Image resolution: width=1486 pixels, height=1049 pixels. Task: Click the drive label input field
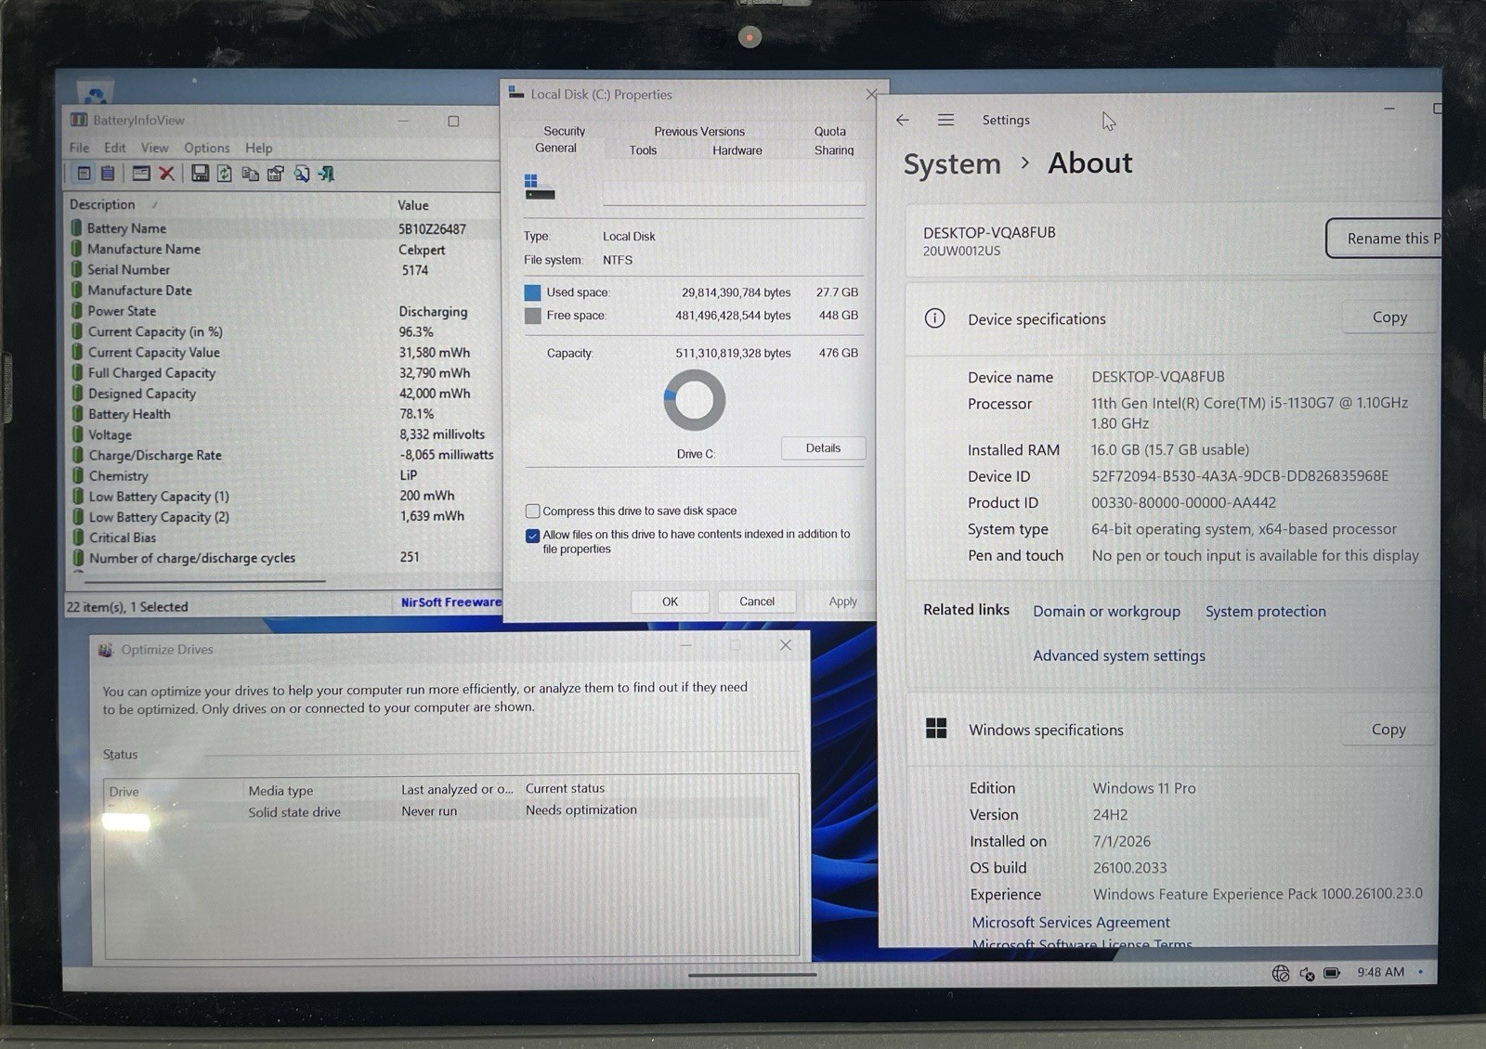point(734,192)
